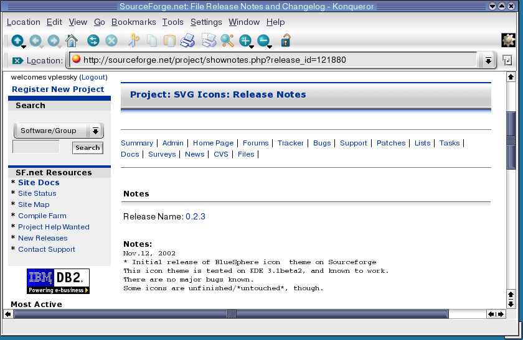The image size is (523, 340).
Task: Open the Tasks link
Action: (450, 143)
